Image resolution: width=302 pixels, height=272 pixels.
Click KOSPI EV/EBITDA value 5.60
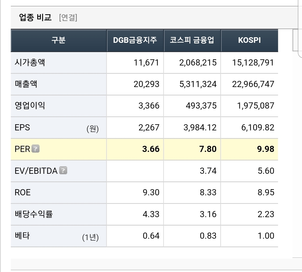(x=266, y=171)
